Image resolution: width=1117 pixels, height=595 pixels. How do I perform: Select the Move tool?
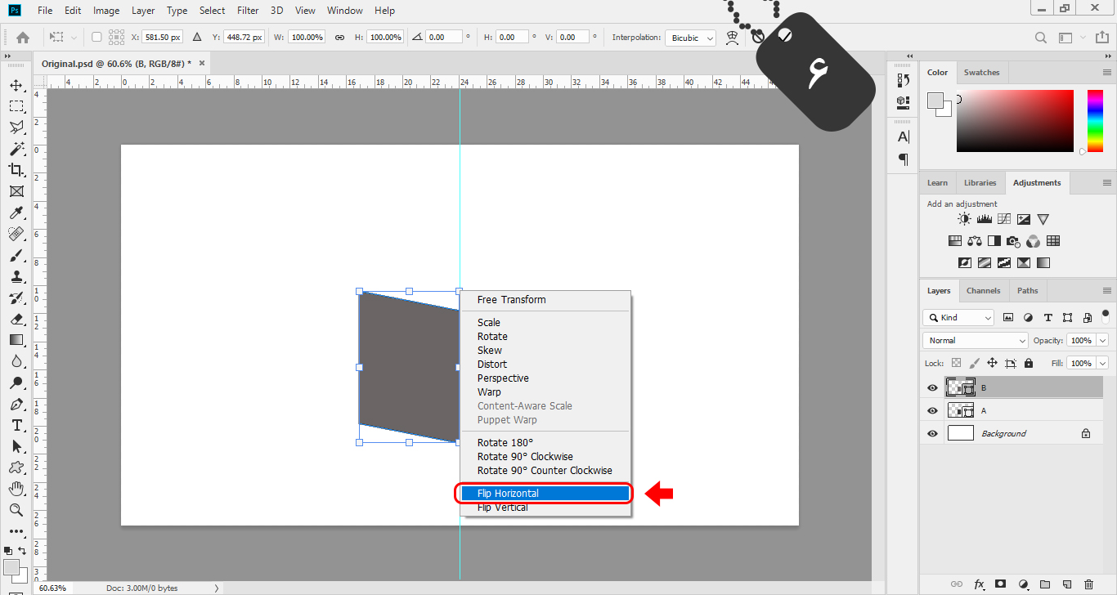[16, 85]
